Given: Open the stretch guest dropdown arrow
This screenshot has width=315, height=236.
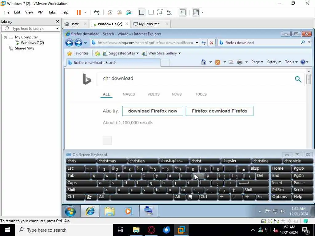Looking at the screenshot, I should pos(202,12).
